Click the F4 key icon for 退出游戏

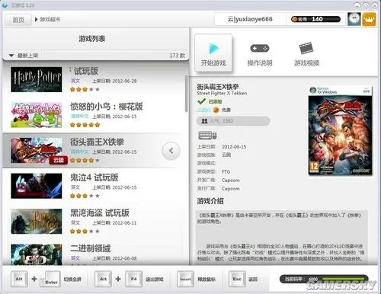(133, 279)
